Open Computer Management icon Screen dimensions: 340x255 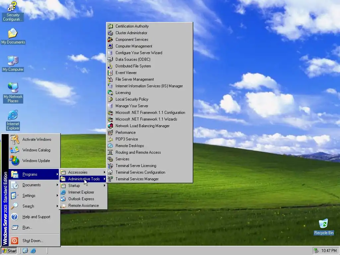[110, 46]
